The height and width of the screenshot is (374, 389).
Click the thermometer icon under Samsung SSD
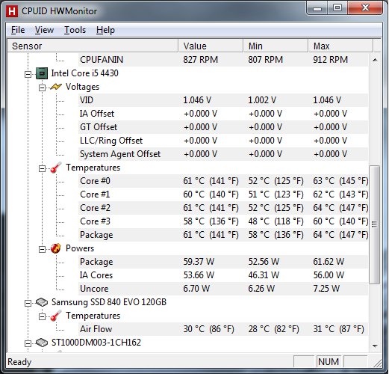56,316
